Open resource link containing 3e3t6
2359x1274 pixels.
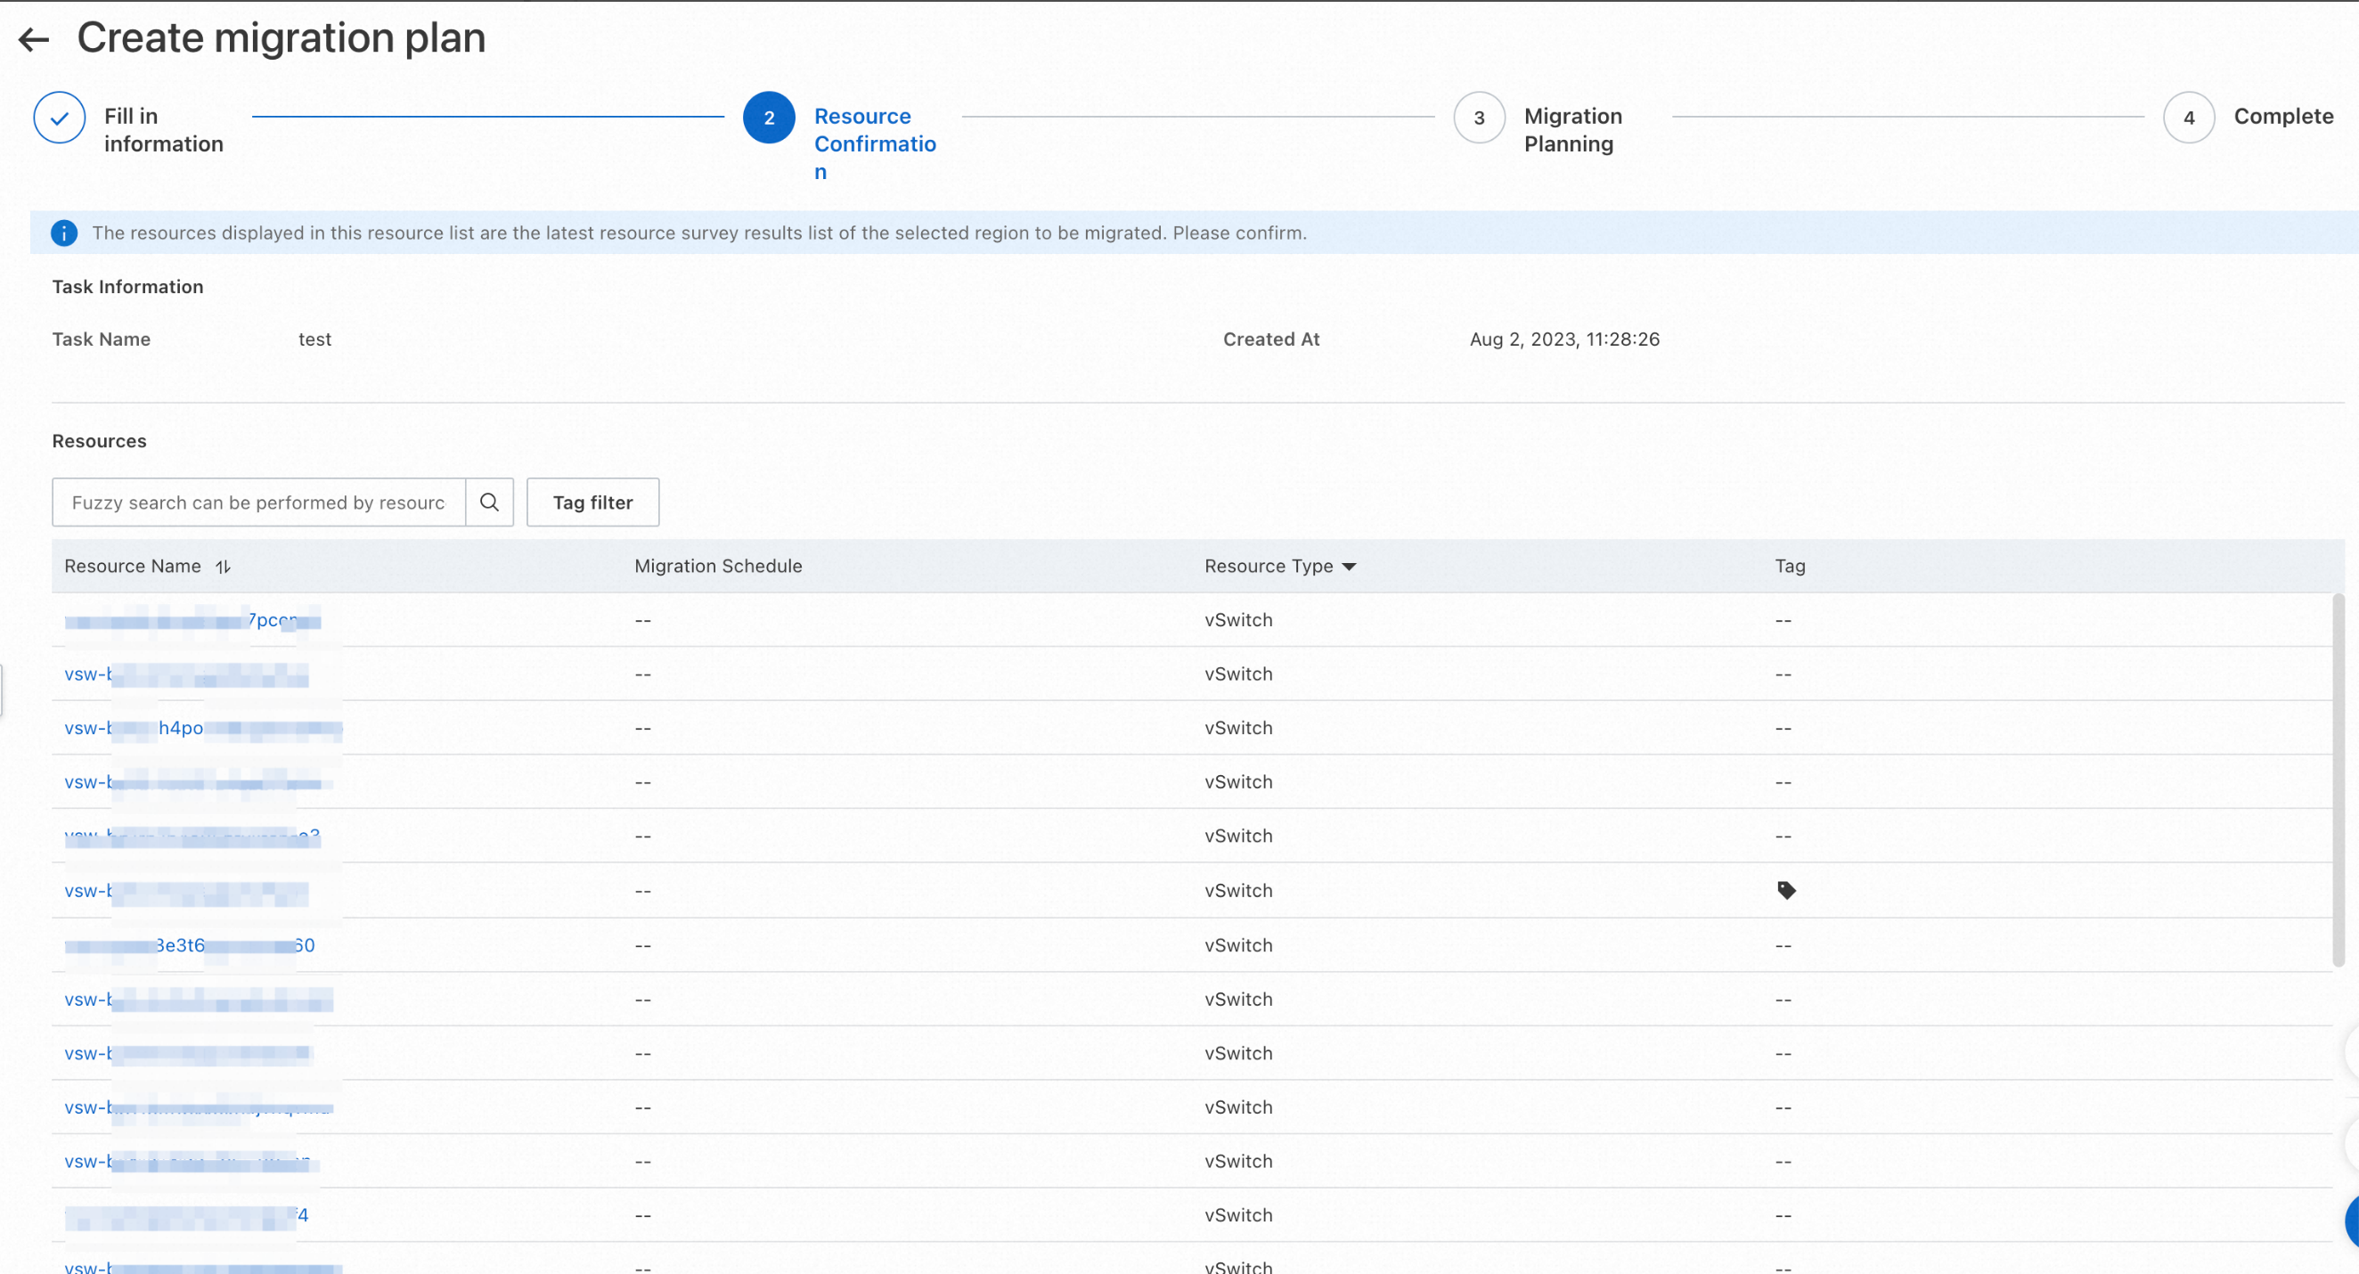click(181, 945)
